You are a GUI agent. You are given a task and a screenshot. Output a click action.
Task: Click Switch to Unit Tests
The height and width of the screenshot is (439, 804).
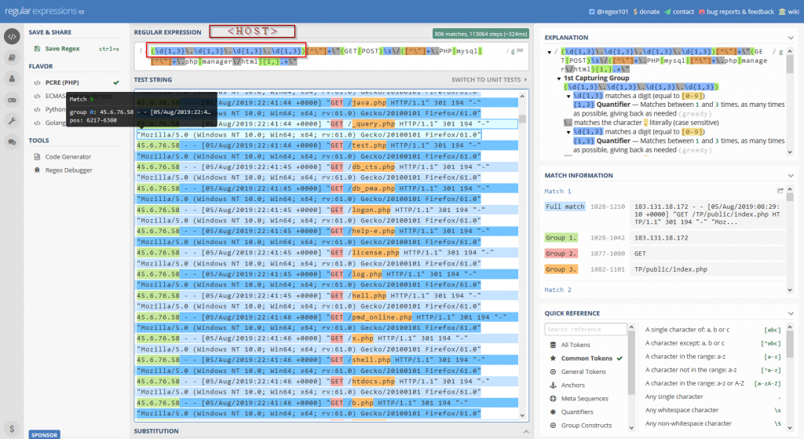pos(488,79)
